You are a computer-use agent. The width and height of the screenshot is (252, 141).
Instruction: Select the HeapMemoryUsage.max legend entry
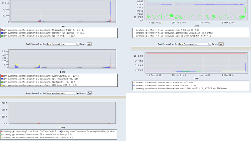(x=166, y=30)
